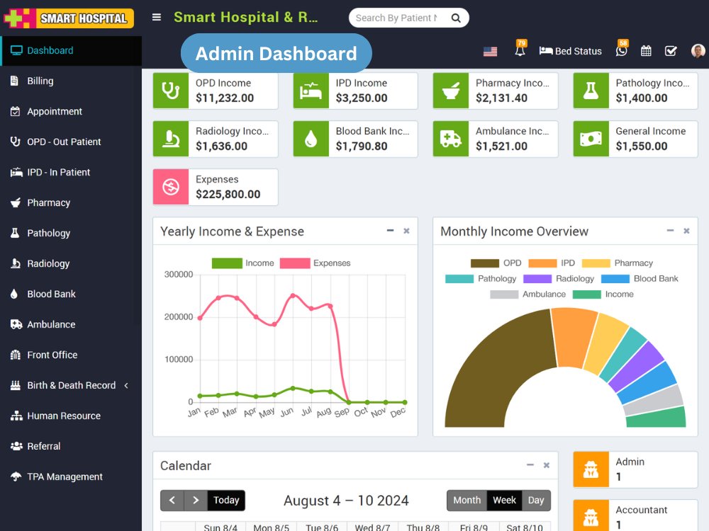This screenshot has height=531, width=709.
Task: Click the Pathology flask sidebar icon
Action: (15, 233)
